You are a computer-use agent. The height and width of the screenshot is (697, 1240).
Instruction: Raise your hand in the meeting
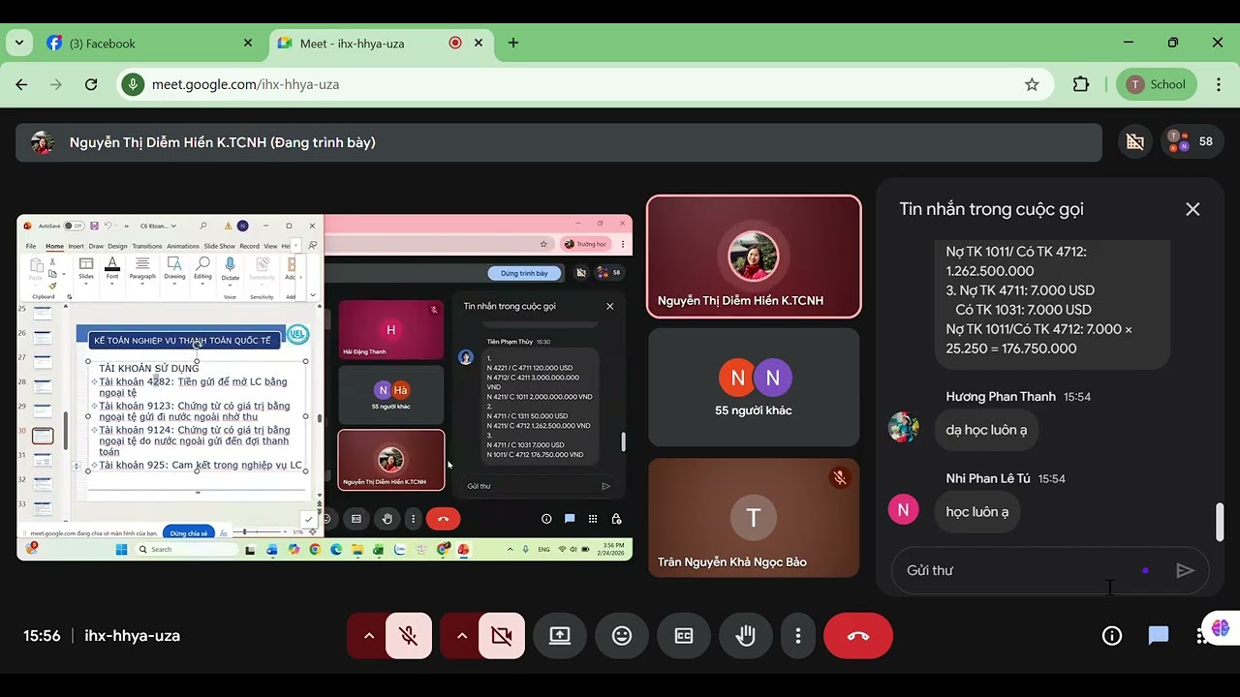coord(745,636)
